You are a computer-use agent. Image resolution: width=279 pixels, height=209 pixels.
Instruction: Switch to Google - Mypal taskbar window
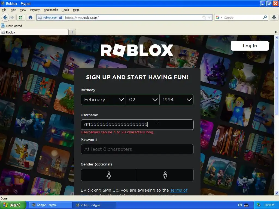[x=50, y=205]
